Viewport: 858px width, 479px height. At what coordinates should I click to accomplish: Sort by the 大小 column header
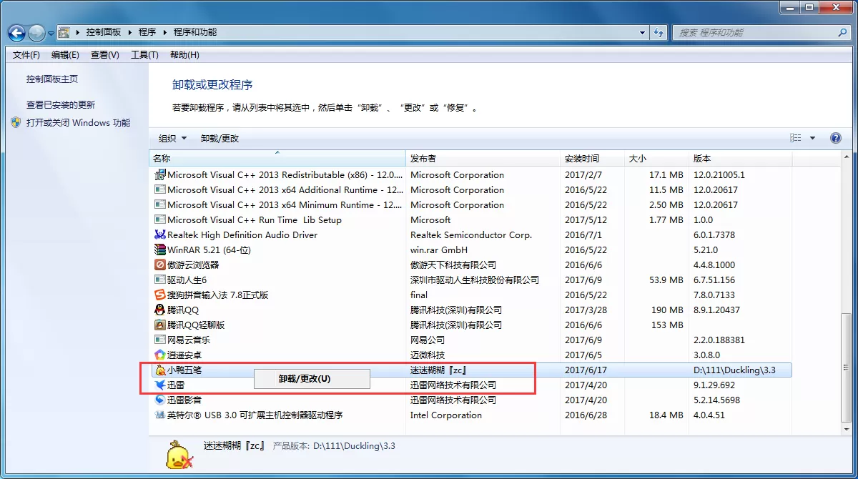pyautogui.click(x=656, y=159)
